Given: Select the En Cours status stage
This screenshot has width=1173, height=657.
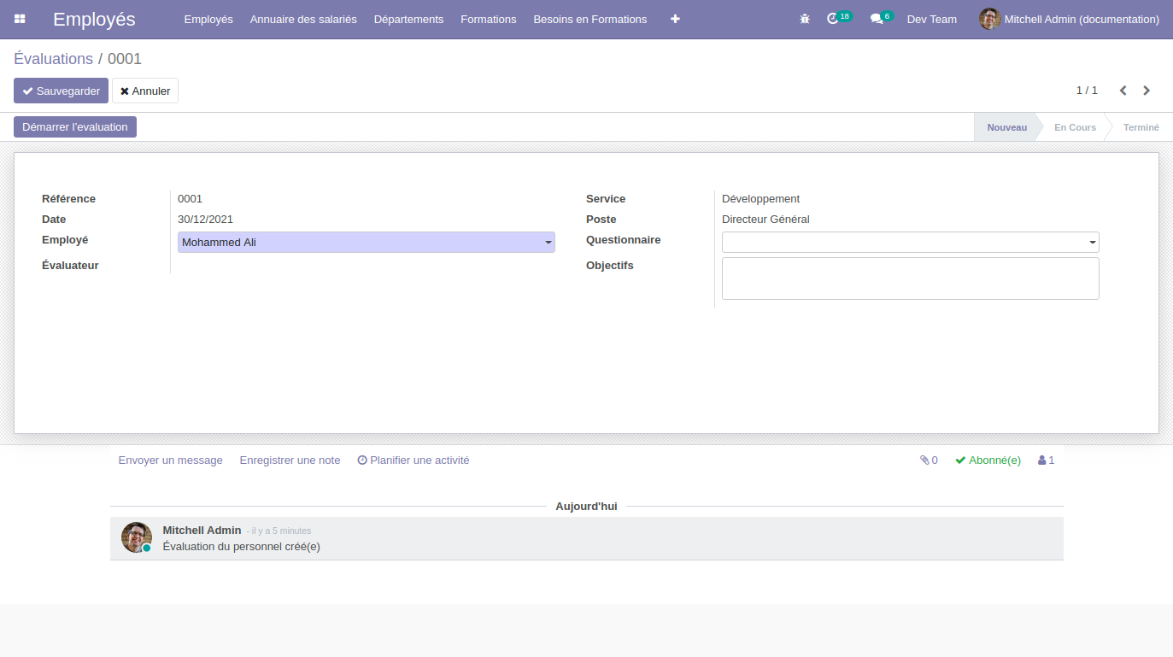Looking at the screenshot, I should (x=1074, y=127).
